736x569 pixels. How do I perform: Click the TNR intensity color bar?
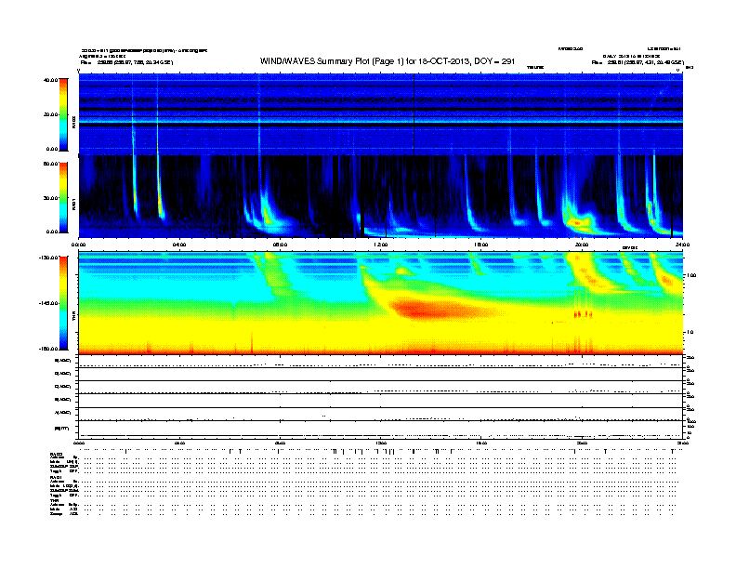point(63,303)
